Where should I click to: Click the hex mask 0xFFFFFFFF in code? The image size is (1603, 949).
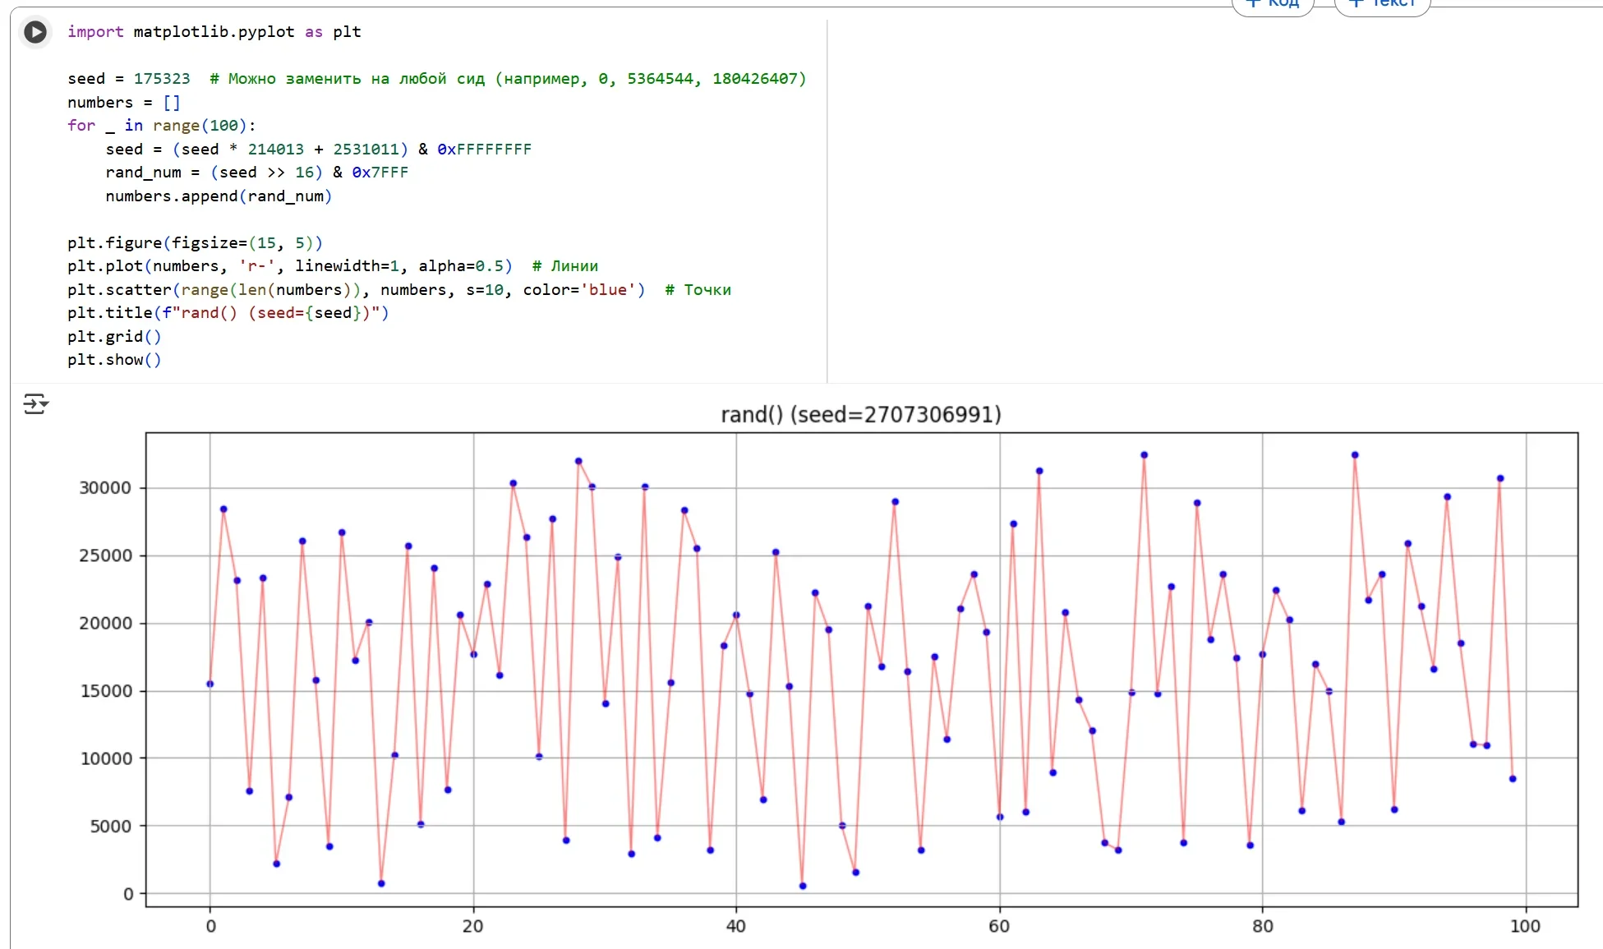pos(485,150)
